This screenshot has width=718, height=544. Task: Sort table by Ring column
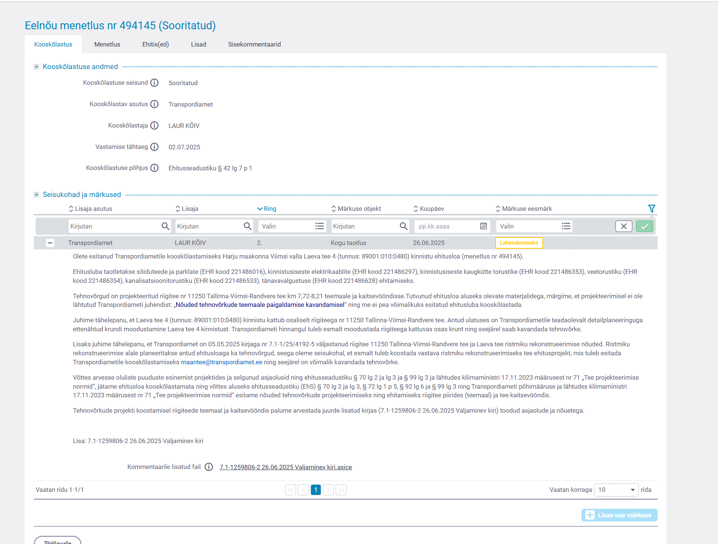(x=267, y=209)
